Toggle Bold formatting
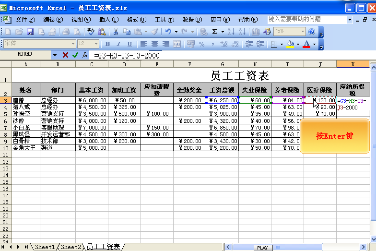 (x=107, y=44)
